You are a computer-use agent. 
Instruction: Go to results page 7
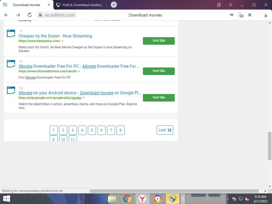click(111, 130)
